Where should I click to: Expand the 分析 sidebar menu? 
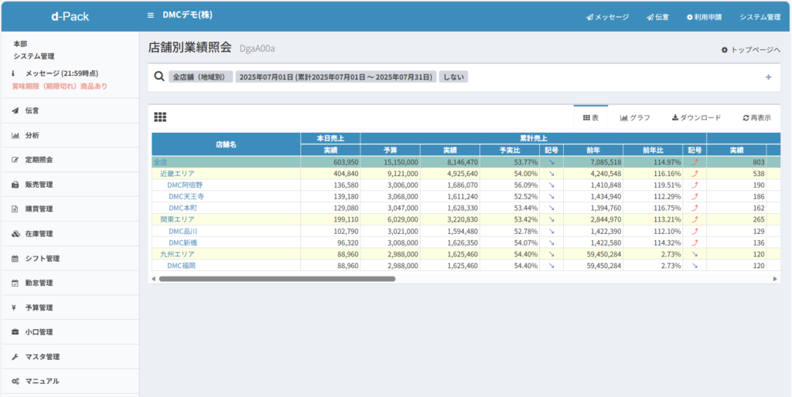point(32,135)
